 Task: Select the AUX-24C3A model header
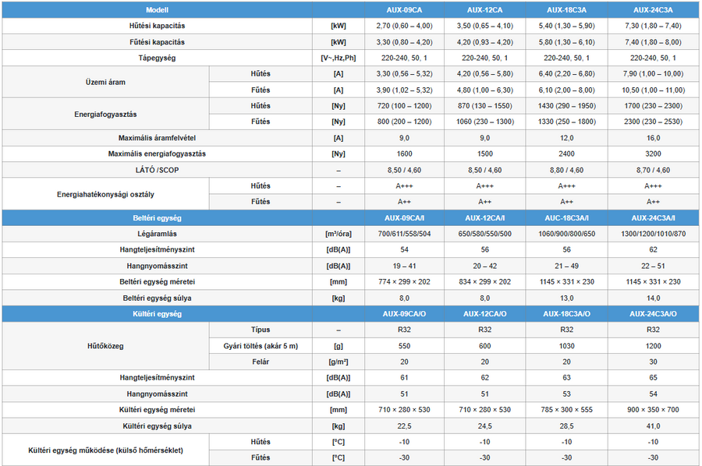tap(653, 10)
